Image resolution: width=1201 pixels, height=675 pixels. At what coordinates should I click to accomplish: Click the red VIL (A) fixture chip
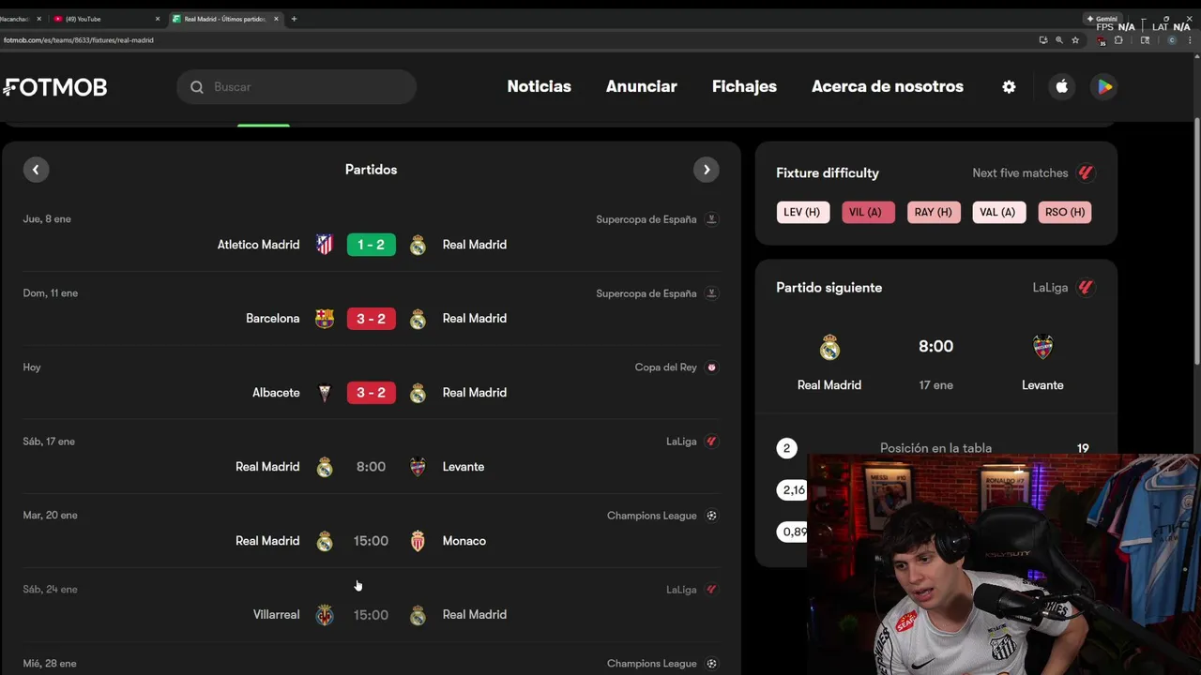[x=867, y=212]
